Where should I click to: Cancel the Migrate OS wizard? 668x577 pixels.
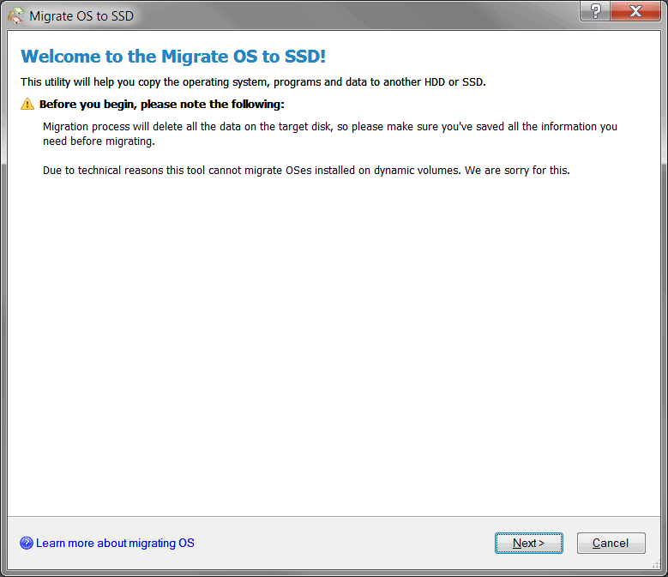click(x=611, y=543)
